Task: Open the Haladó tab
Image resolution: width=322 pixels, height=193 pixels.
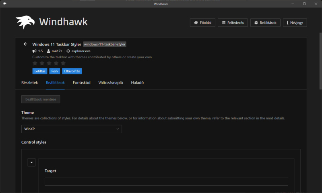Action: (x=137, y=83)
